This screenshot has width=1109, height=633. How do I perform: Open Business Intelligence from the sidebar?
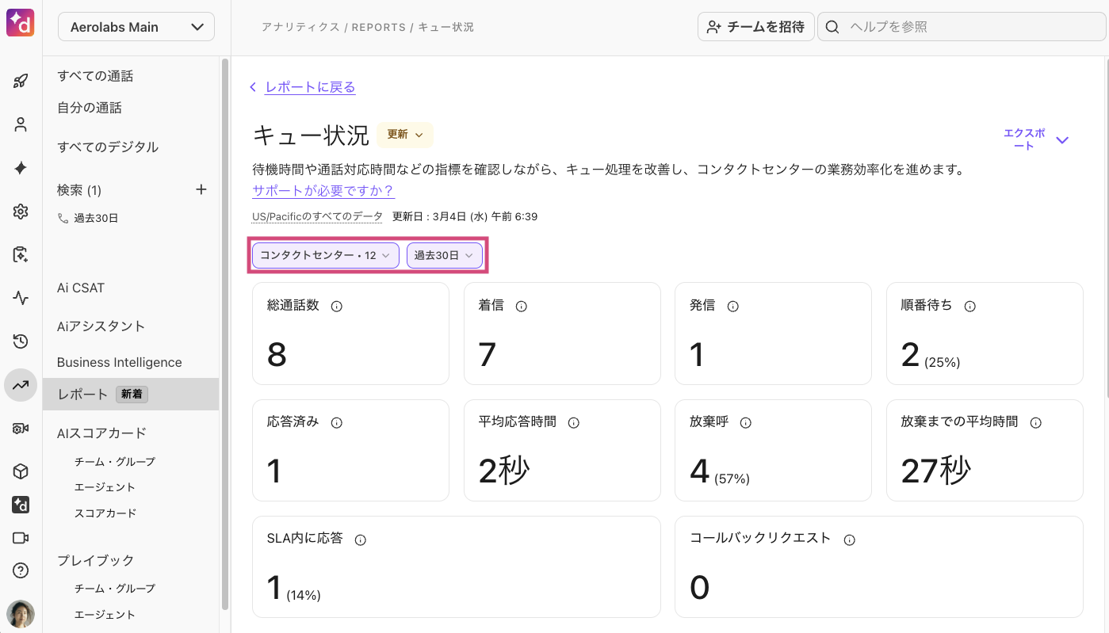click(118, 362)
